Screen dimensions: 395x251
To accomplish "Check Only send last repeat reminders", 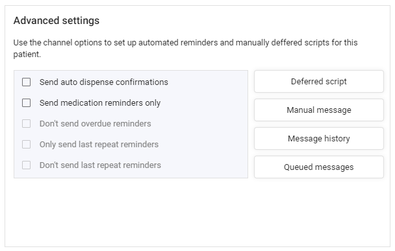I will (26, 145).
